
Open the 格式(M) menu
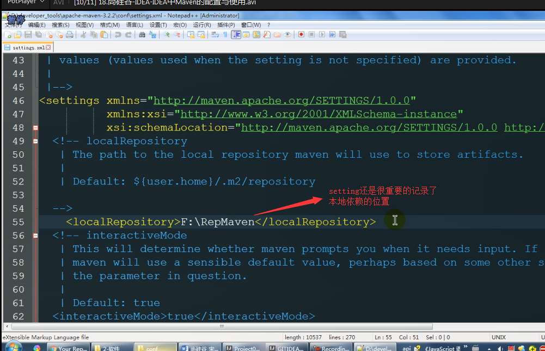coord(110,25)
